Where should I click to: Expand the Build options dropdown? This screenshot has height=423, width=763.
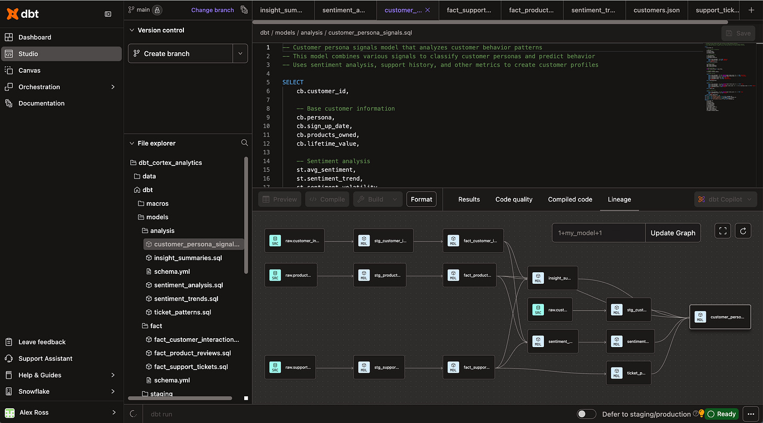tap(395, 199)
